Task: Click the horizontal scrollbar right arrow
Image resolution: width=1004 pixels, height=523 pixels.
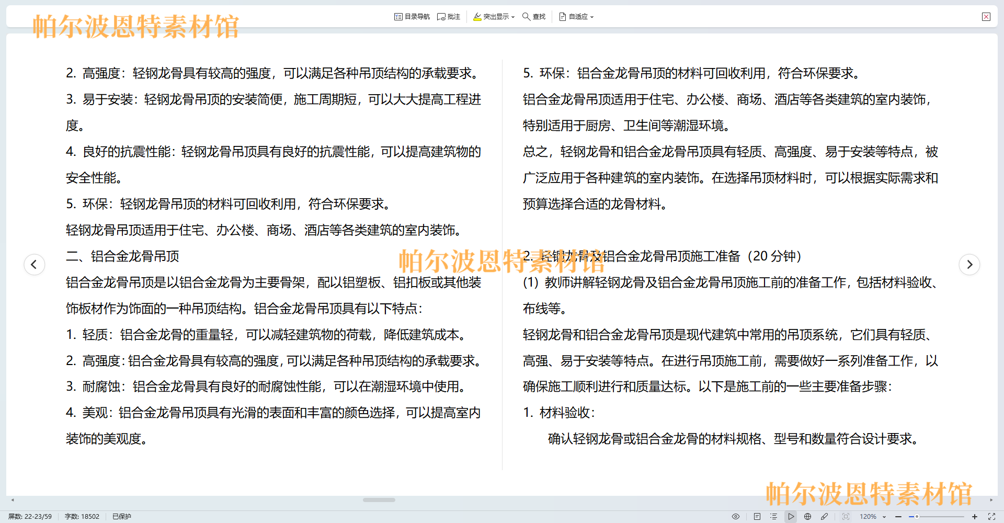Action: click(x=991, y=500)
